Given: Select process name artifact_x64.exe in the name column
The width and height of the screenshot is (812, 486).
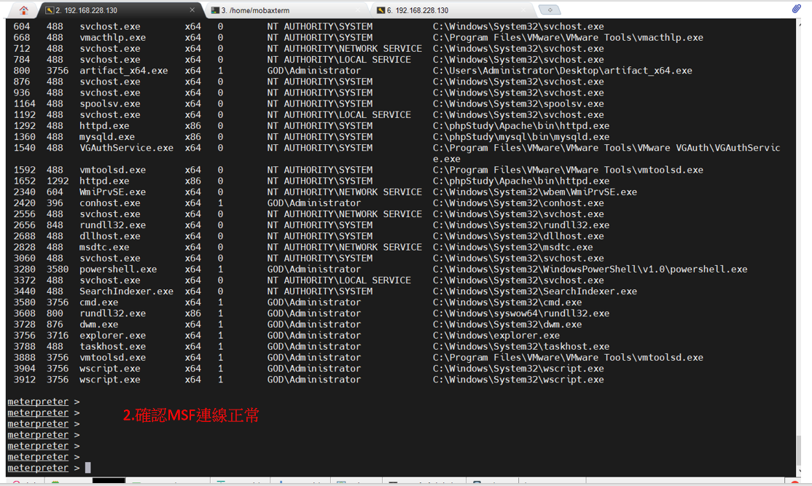Looking at the screenshot, I should [x=124, y=71].
